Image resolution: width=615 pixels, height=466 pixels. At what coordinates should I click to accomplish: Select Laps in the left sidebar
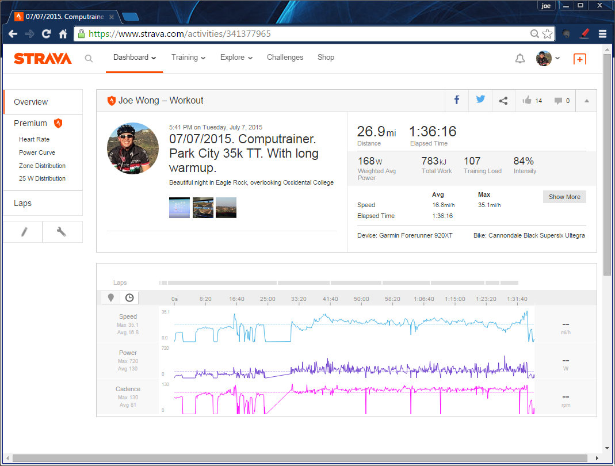point(23,203)
